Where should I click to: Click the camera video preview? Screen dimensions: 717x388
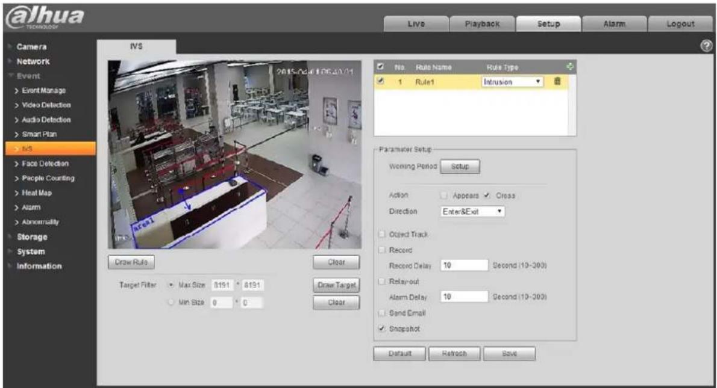point(234,154)
